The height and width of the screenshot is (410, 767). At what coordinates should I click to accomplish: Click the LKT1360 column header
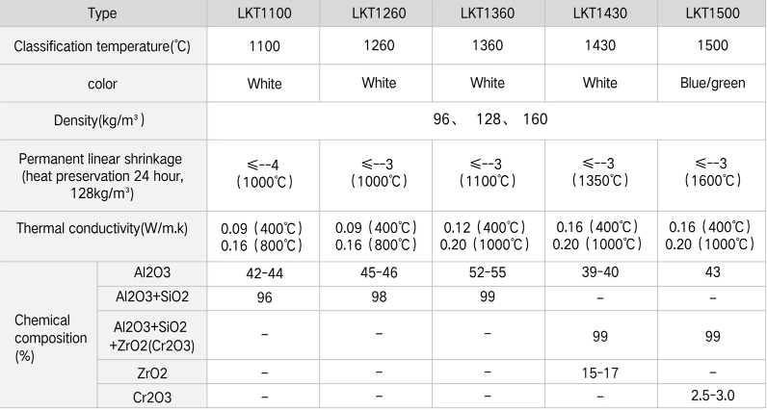(489, 13)
